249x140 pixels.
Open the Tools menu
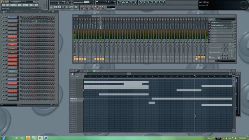pos(31,5)
